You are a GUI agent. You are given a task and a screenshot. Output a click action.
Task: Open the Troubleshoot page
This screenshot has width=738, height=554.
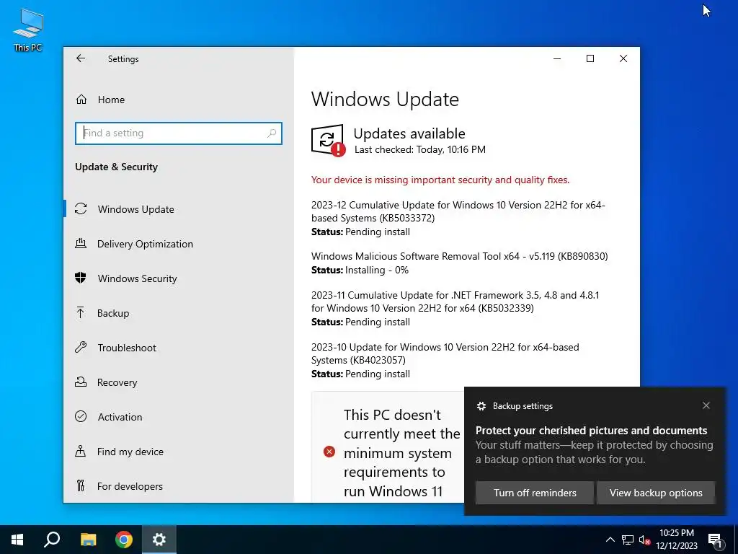127,348
